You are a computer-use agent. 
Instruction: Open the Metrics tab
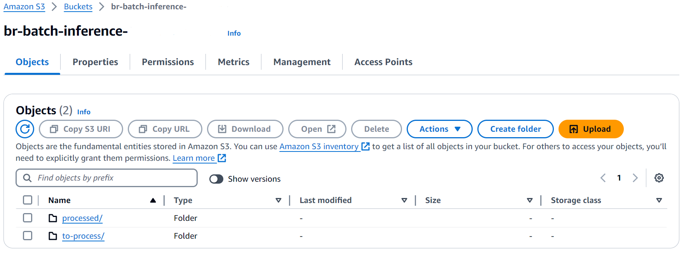(233, 62)
